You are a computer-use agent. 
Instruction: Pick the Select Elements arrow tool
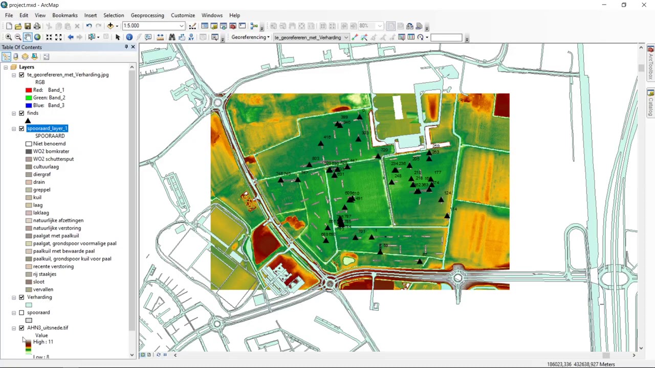[118, 37]
